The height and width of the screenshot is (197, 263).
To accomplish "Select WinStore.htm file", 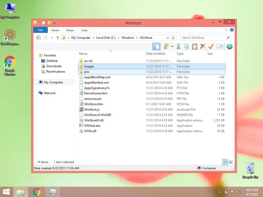I will click(x=152, y=104).
